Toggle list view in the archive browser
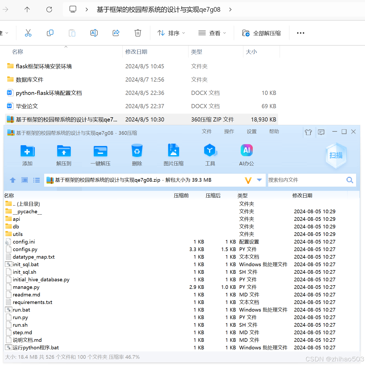The height and width of the screenshot is (365, 365). pos(36,180)
